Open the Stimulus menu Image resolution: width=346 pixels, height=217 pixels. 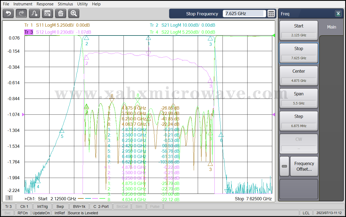coord(65,4)
